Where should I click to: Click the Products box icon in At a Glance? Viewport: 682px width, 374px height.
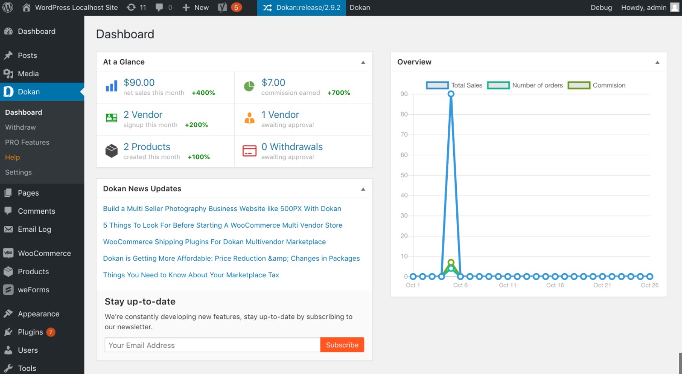pos(111,151)
